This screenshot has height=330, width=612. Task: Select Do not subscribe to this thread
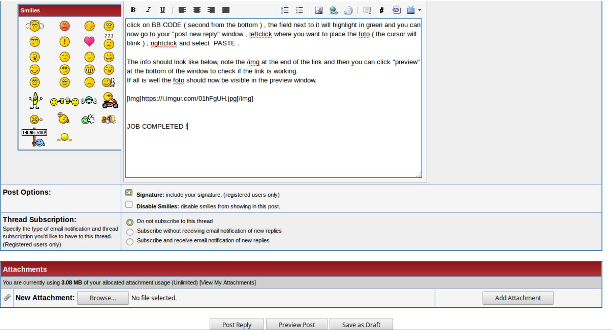click(x=130, y=222)
